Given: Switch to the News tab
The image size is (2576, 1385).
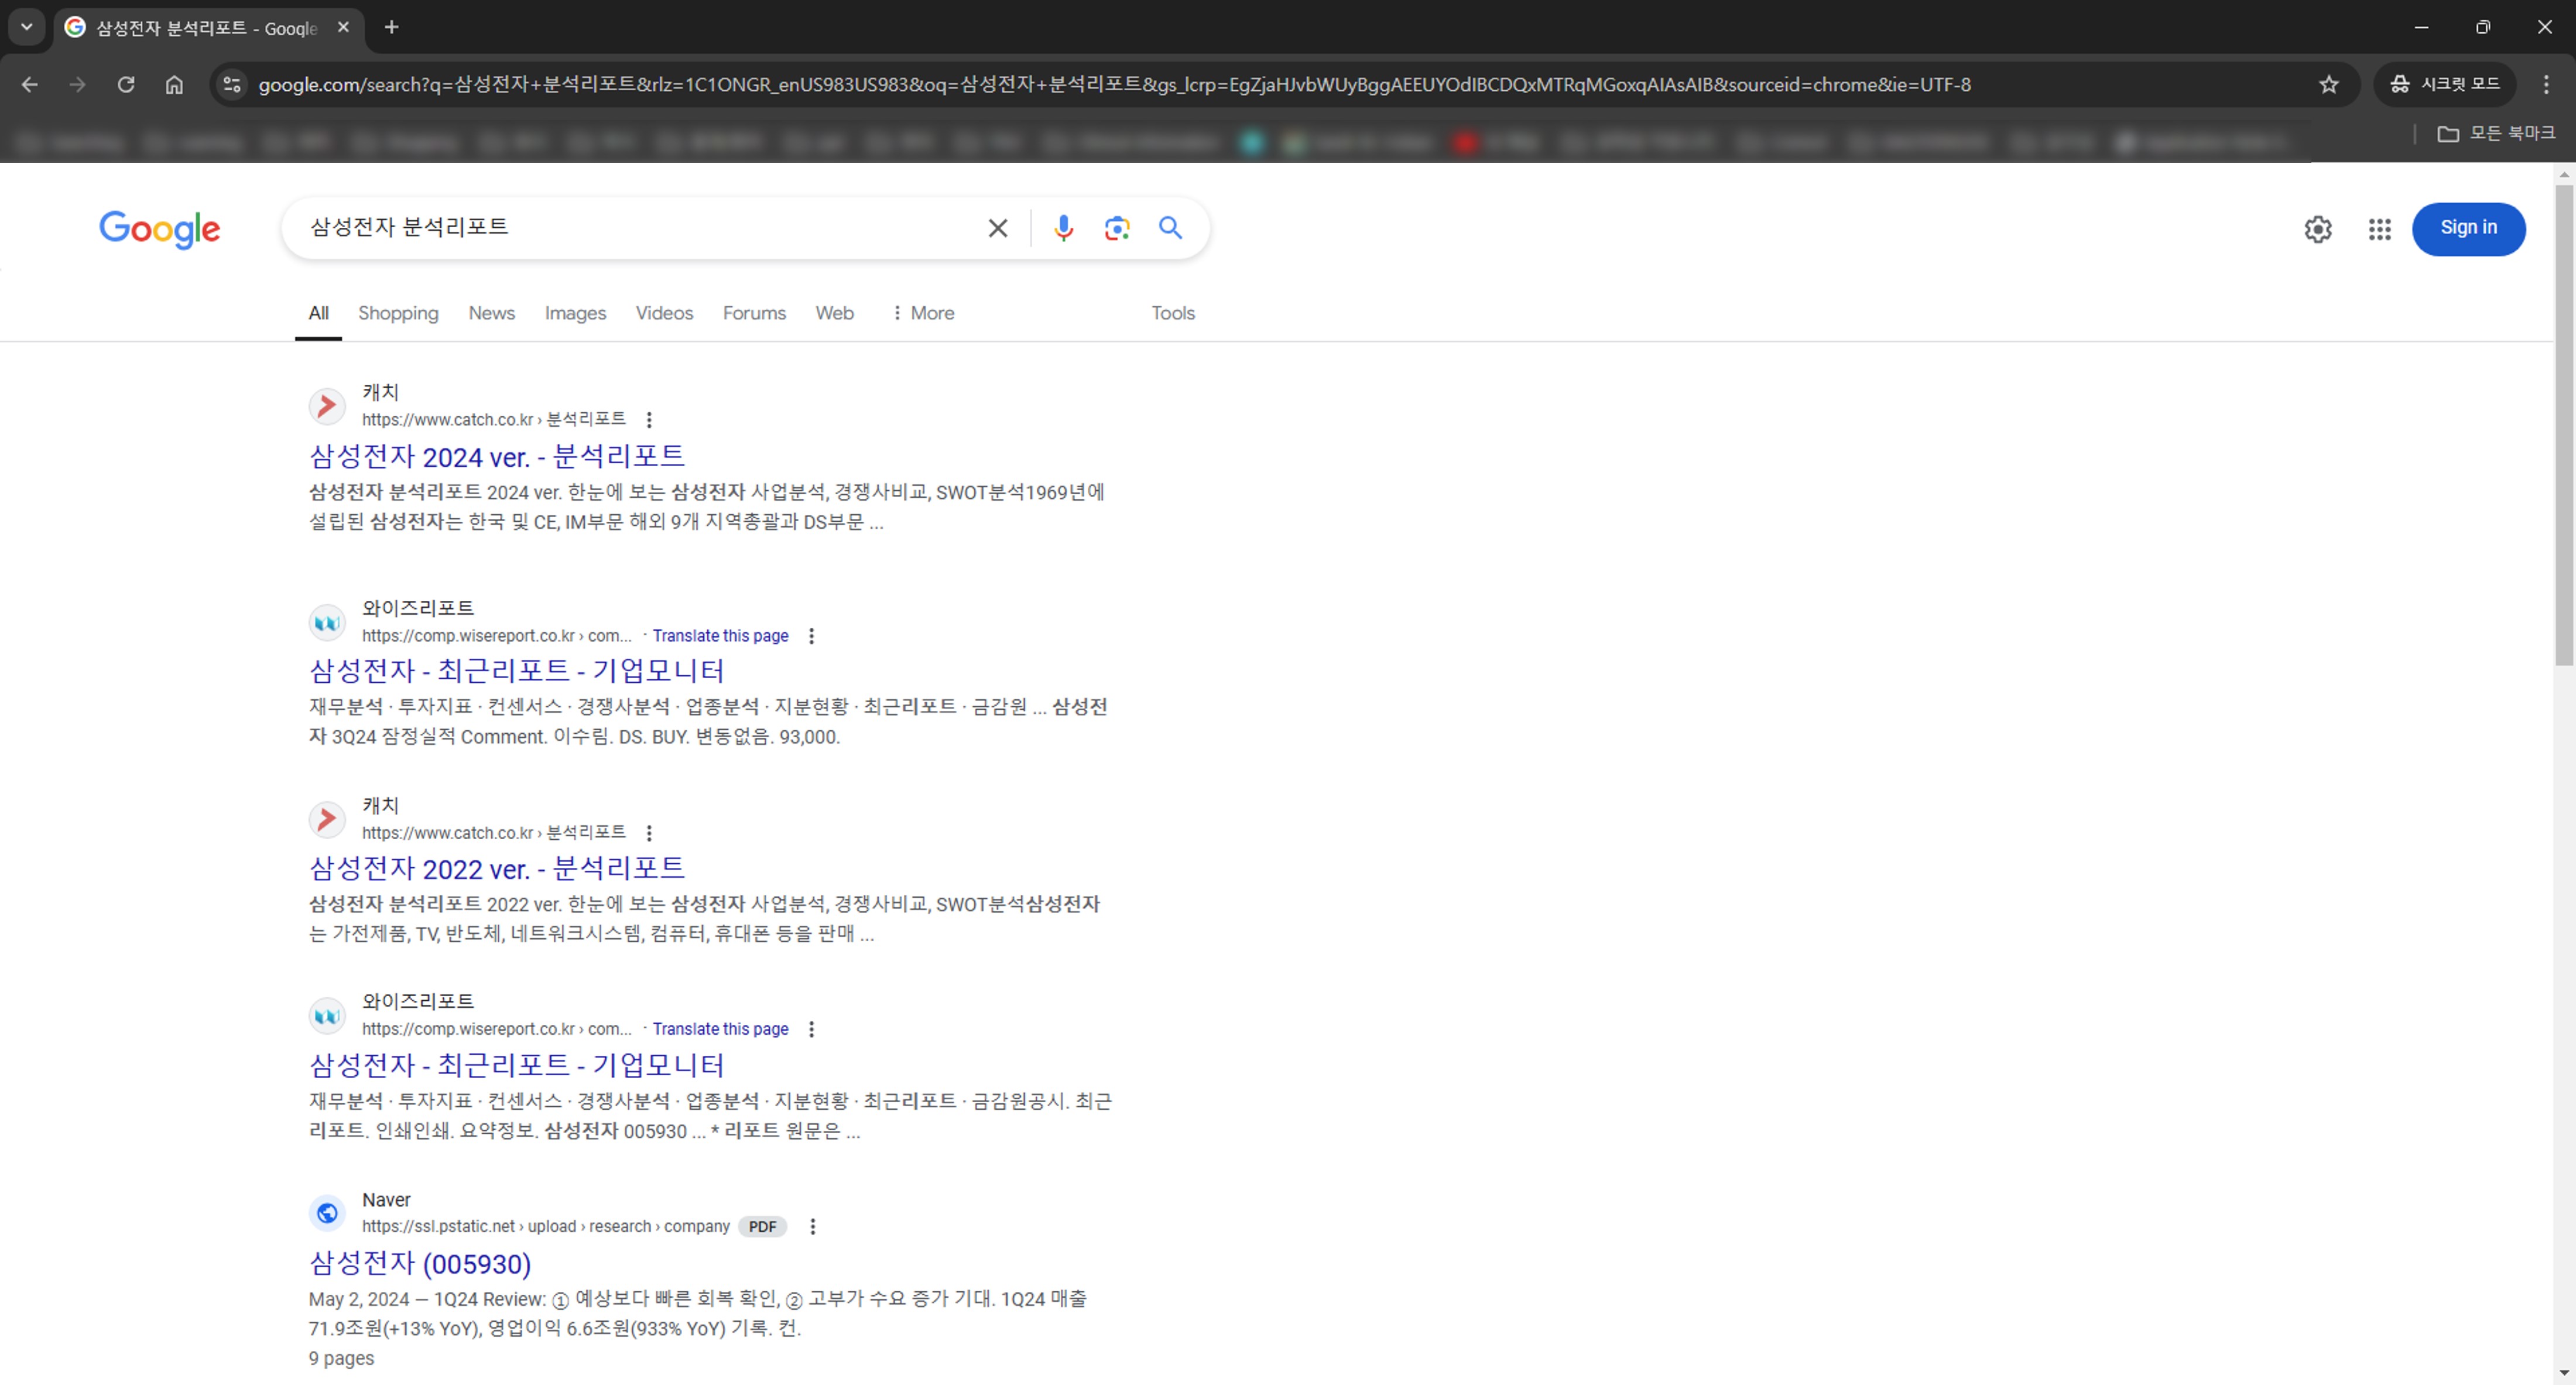Looking at the screenshot, I should click(x=491, y=313).
